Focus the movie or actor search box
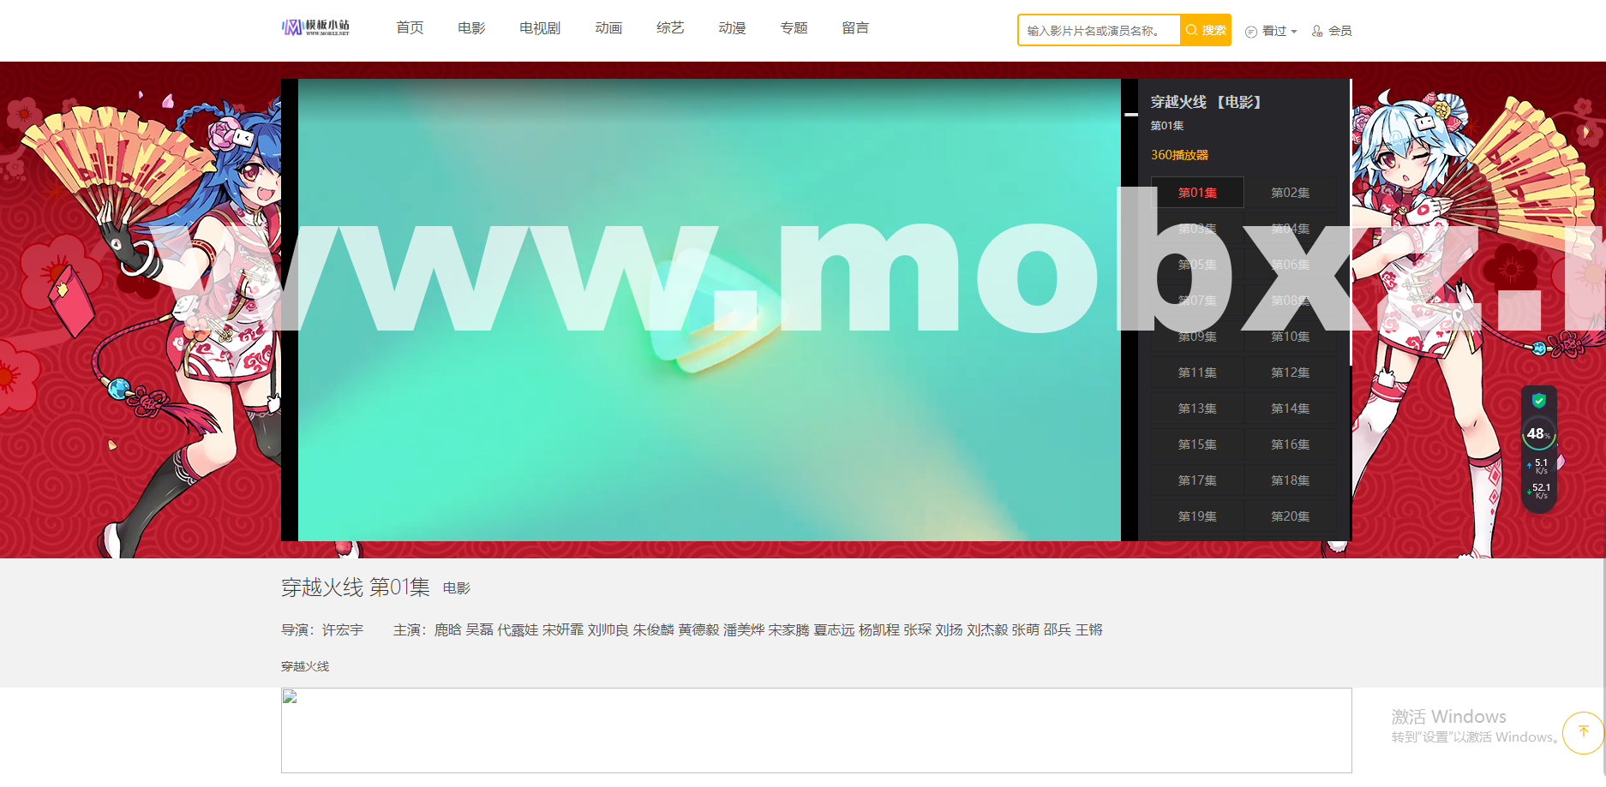The width and height of the screenshot is (1606, 787). coord(1099,30)
